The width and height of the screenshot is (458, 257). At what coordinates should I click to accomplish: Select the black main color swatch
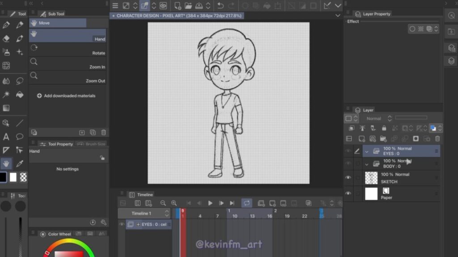tap(3, 177)
